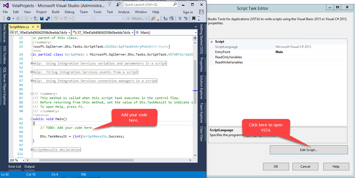Click the Navigate Backward arrow icon

(8, 19)
